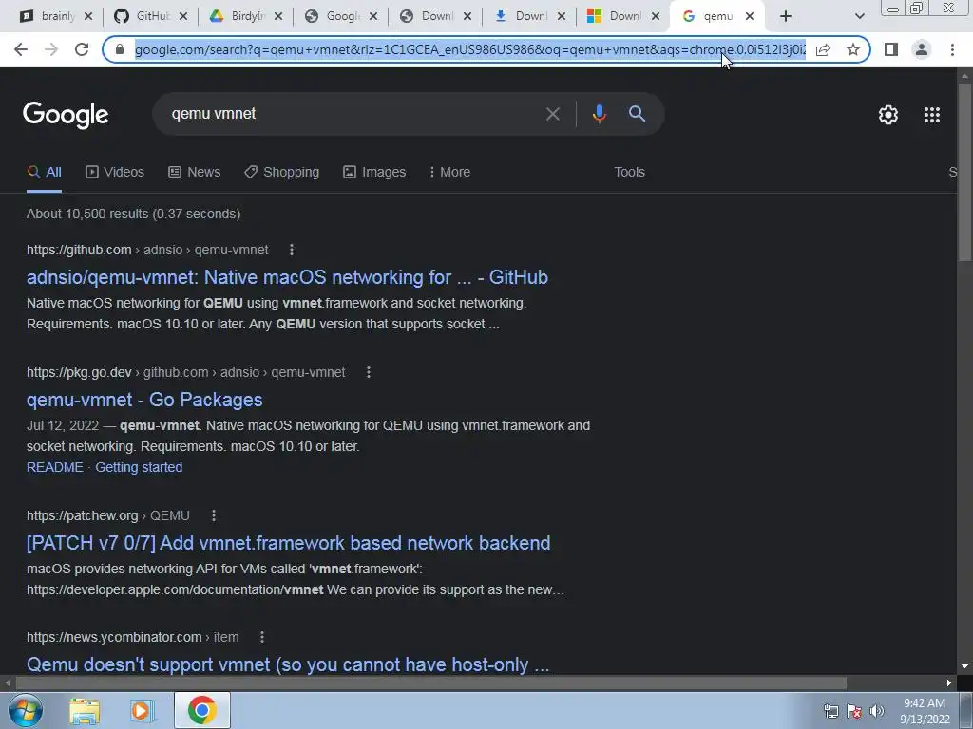Open Chrome side panel

[x=891, y=49]
